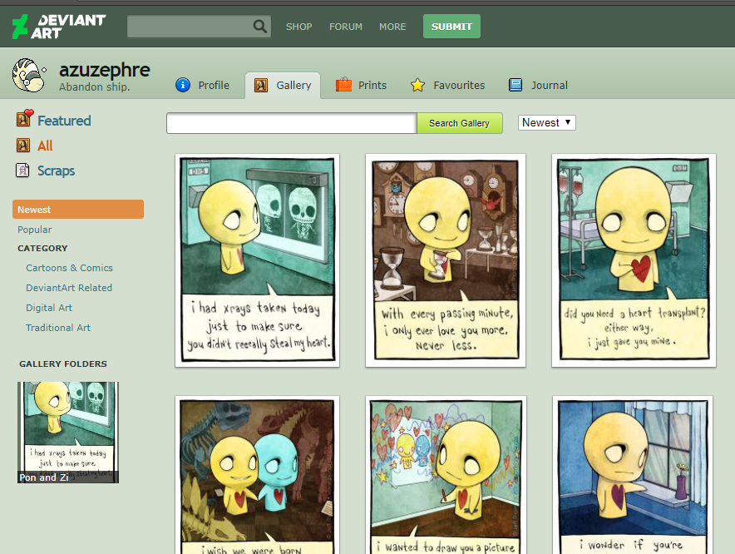Filter by DeviantArt Related category

[x=69, y=288]
